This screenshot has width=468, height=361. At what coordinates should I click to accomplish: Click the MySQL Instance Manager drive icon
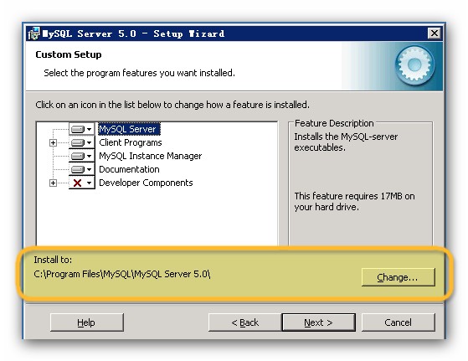tap(78, 156)
